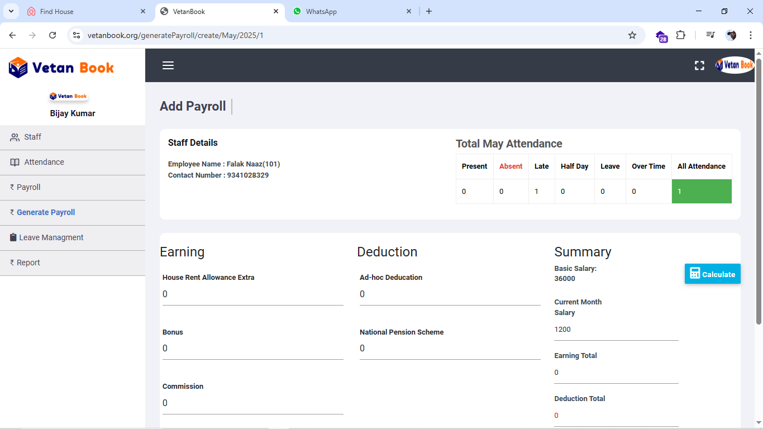Click the House Rent Allowance Extra input field

click(253, 294)
